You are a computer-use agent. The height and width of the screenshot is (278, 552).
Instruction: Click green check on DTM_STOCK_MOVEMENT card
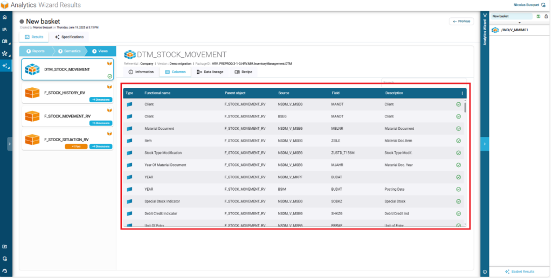[109, 77]
